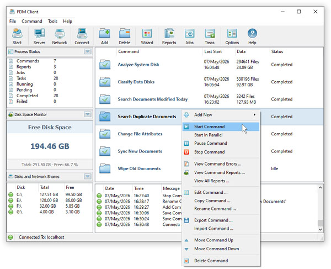Select the Sync New Documents command
The height and width of the screenshot is (269, 331).
140,151
